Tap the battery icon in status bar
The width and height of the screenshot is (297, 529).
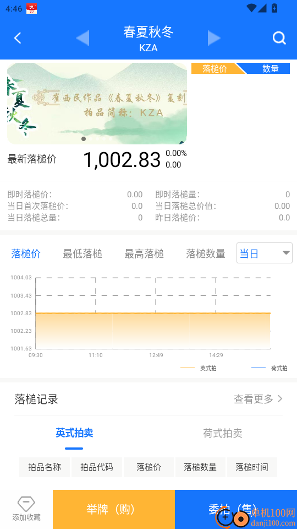[274, 8]
